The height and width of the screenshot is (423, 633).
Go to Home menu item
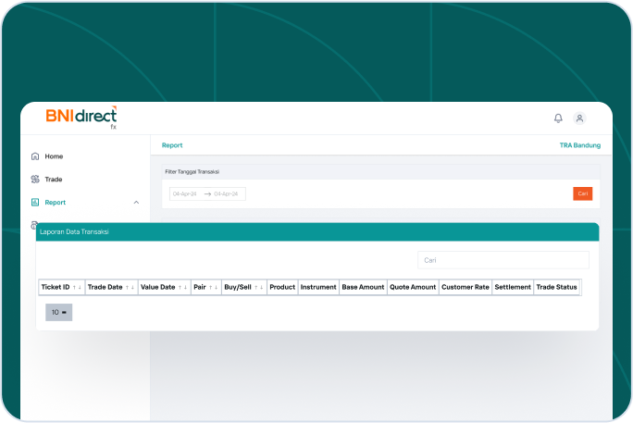54,156
